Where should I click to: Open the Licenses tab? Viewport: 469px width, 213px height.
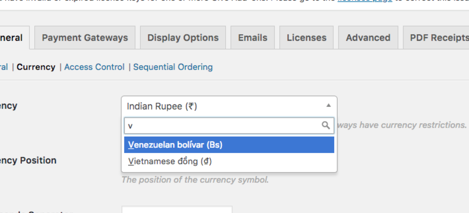click(307, 38)
